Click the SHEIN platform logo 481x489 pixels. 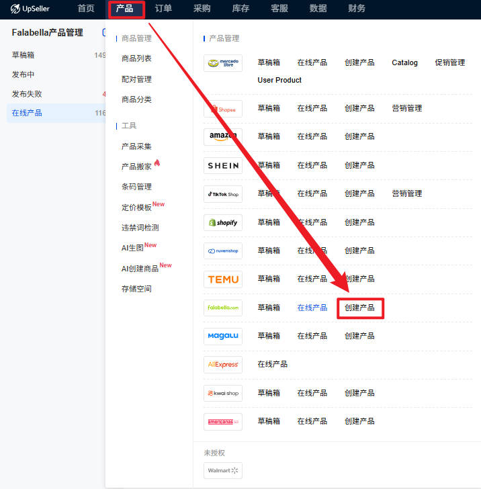[223, 166]
